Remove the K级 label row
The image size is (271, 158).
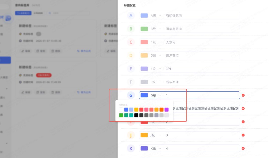coord(243,148)
